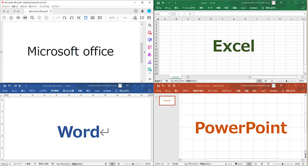Select the Sheet1 tab in Excel
The height and width of the screenshot is (166, 308).
point(176,77)
